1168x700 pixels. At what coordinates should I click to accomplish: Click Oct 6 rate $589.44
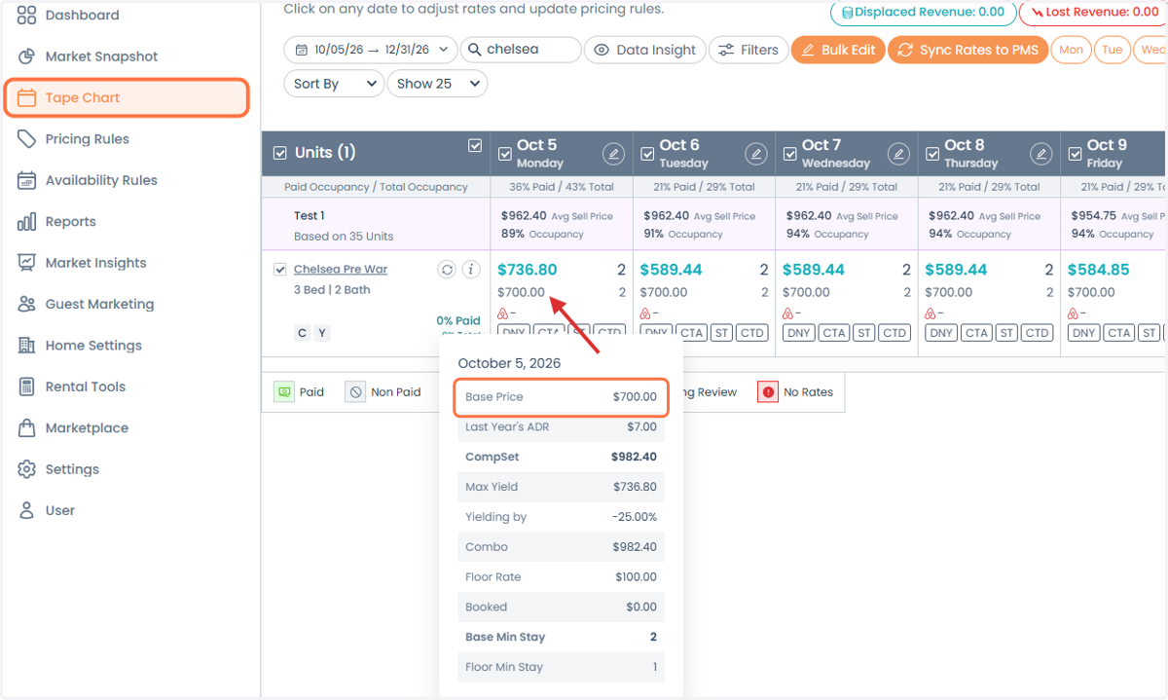tap(670, 270)
